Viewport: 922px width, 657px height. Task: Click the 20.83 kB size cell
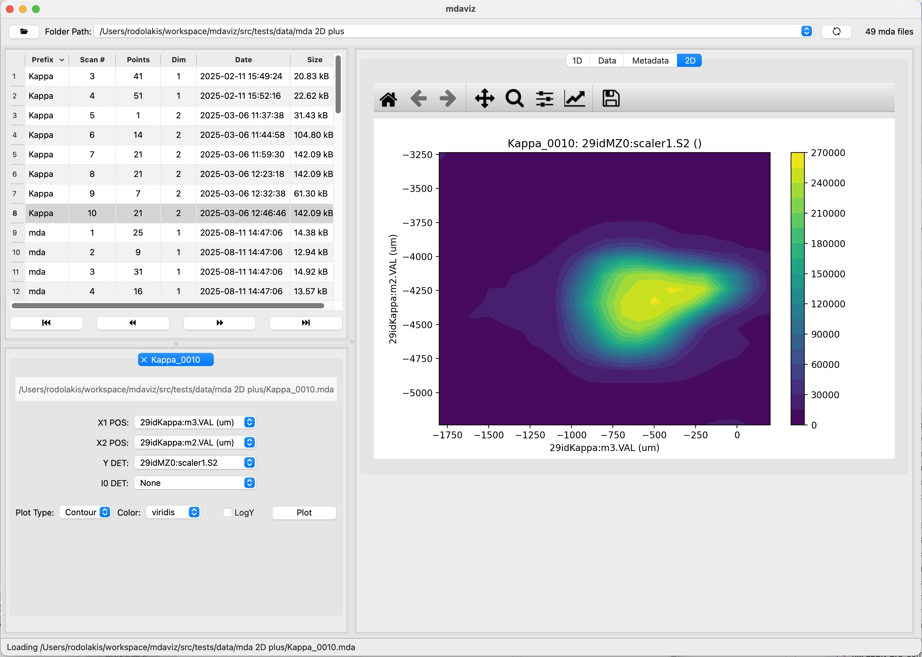(x=311, y=76)
